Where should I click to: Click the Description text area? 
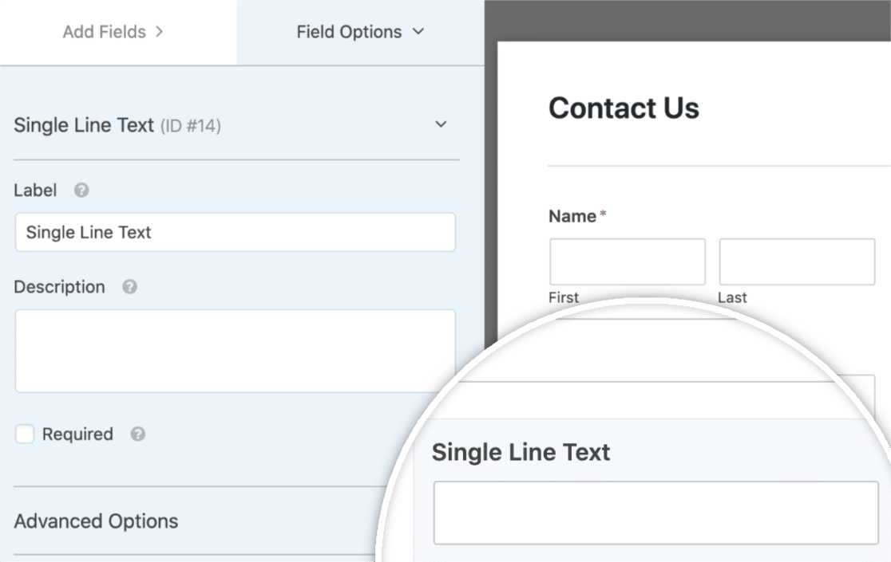pos(236,351)
